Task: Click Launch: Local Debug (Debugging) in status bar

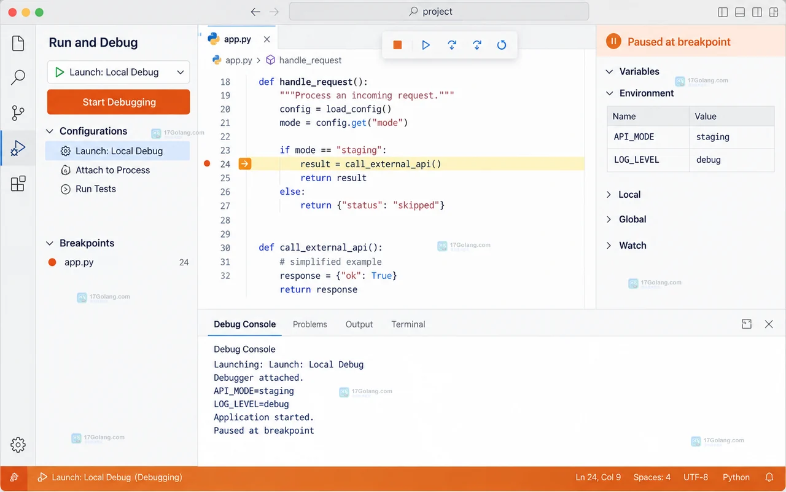Action: [x=110, y=477]
